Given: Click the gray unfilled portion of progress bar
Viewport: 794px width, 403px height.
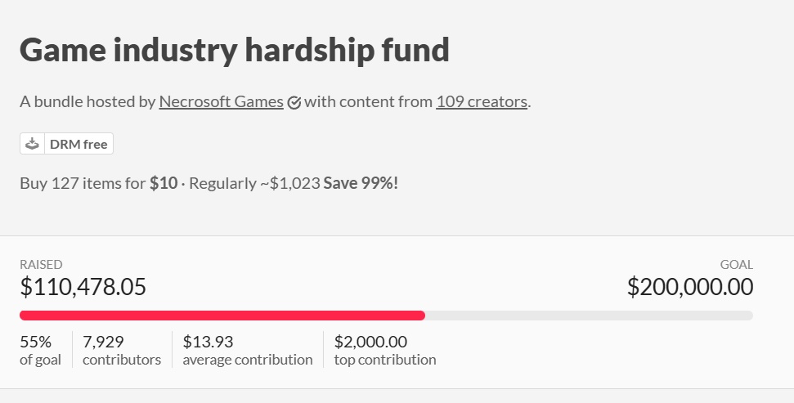Looking at the screenshot, I should pos(589,316).
